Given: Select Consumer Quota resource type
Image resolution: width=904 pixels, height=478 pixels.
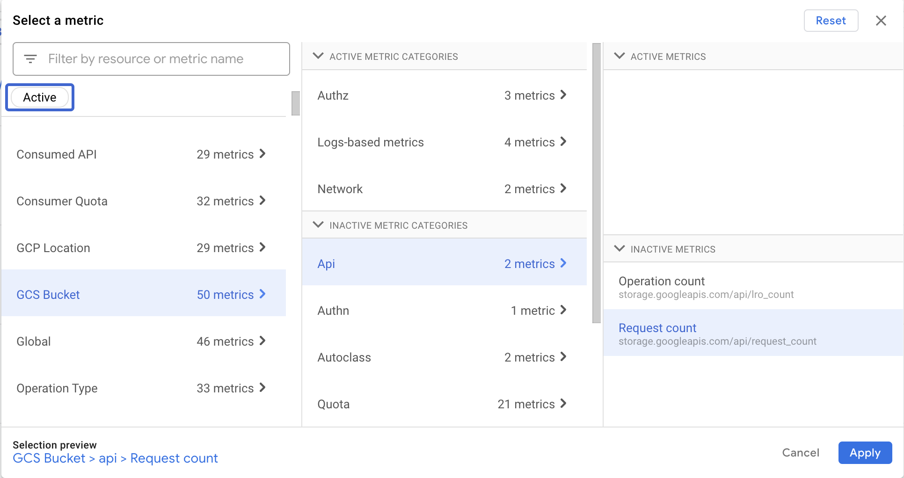Looking at the screenshot, I should pyautogui.click(x=144, y=201).
